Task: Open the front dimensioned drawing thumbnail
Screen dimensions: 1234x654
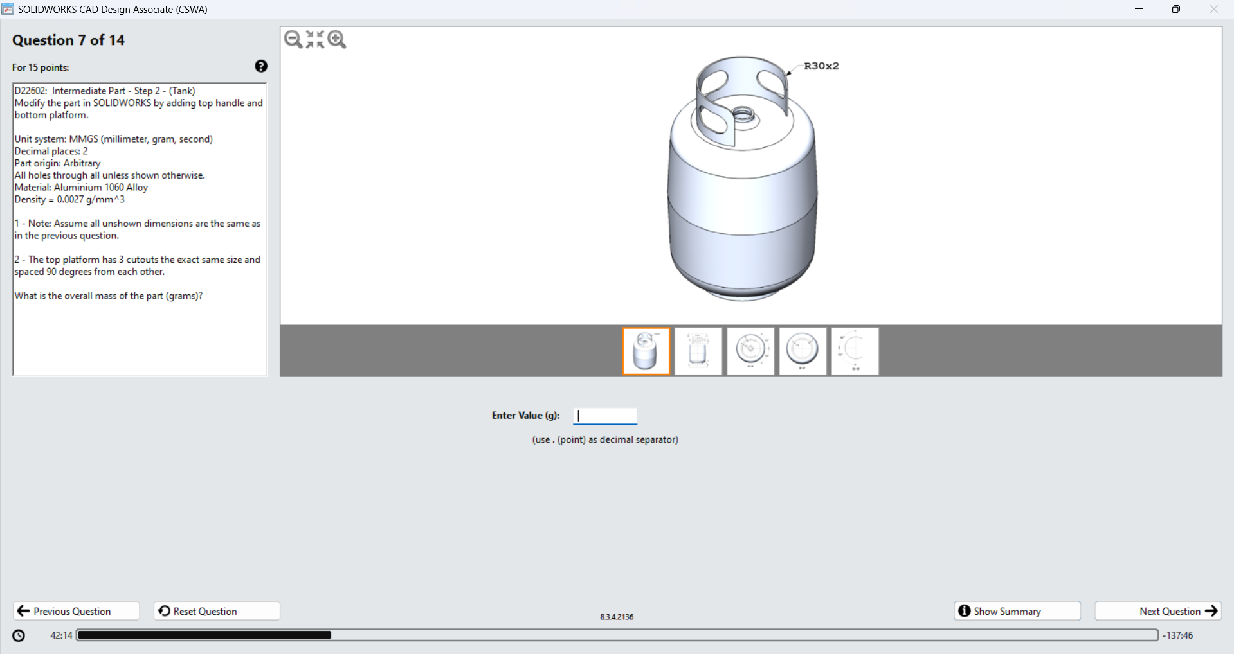Action: [x=698, y=351]
